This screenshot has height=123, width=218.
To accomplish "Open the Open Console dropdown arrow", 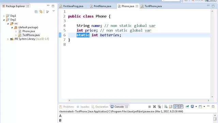I will click(x=204, y=107).
